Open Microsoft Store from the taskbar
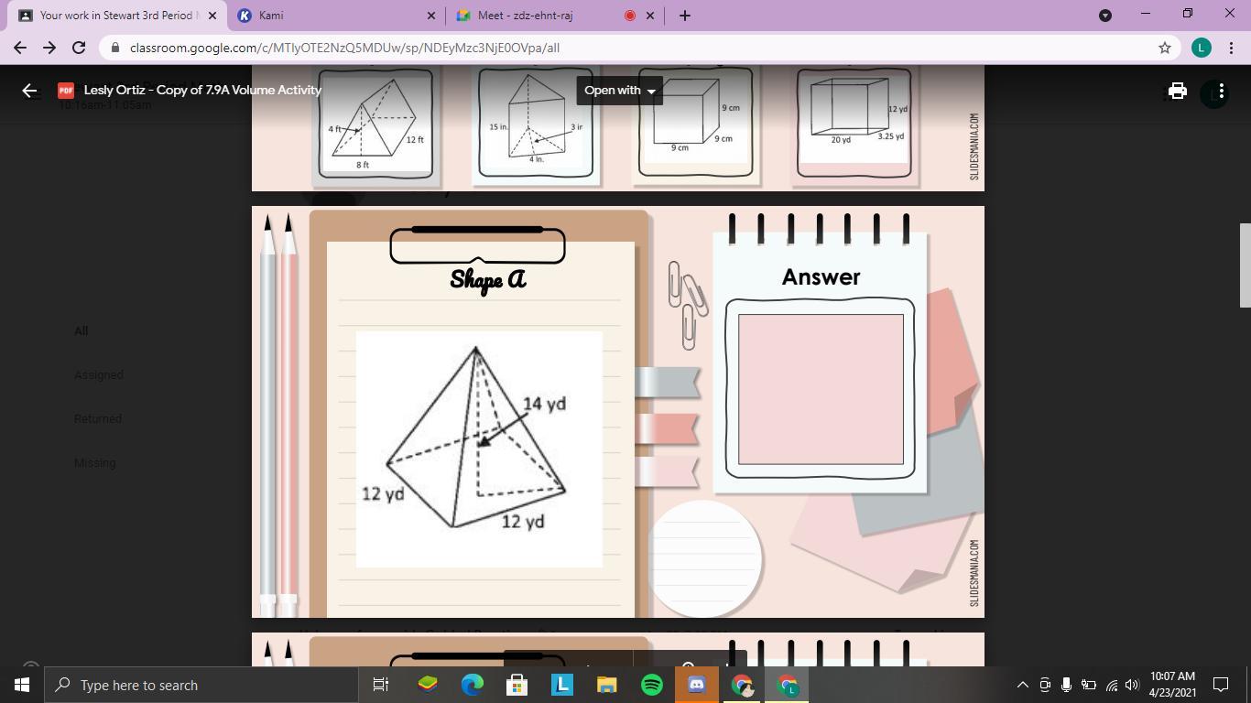The width and height of the screenshot is (1251, 703). pos(517,685)
